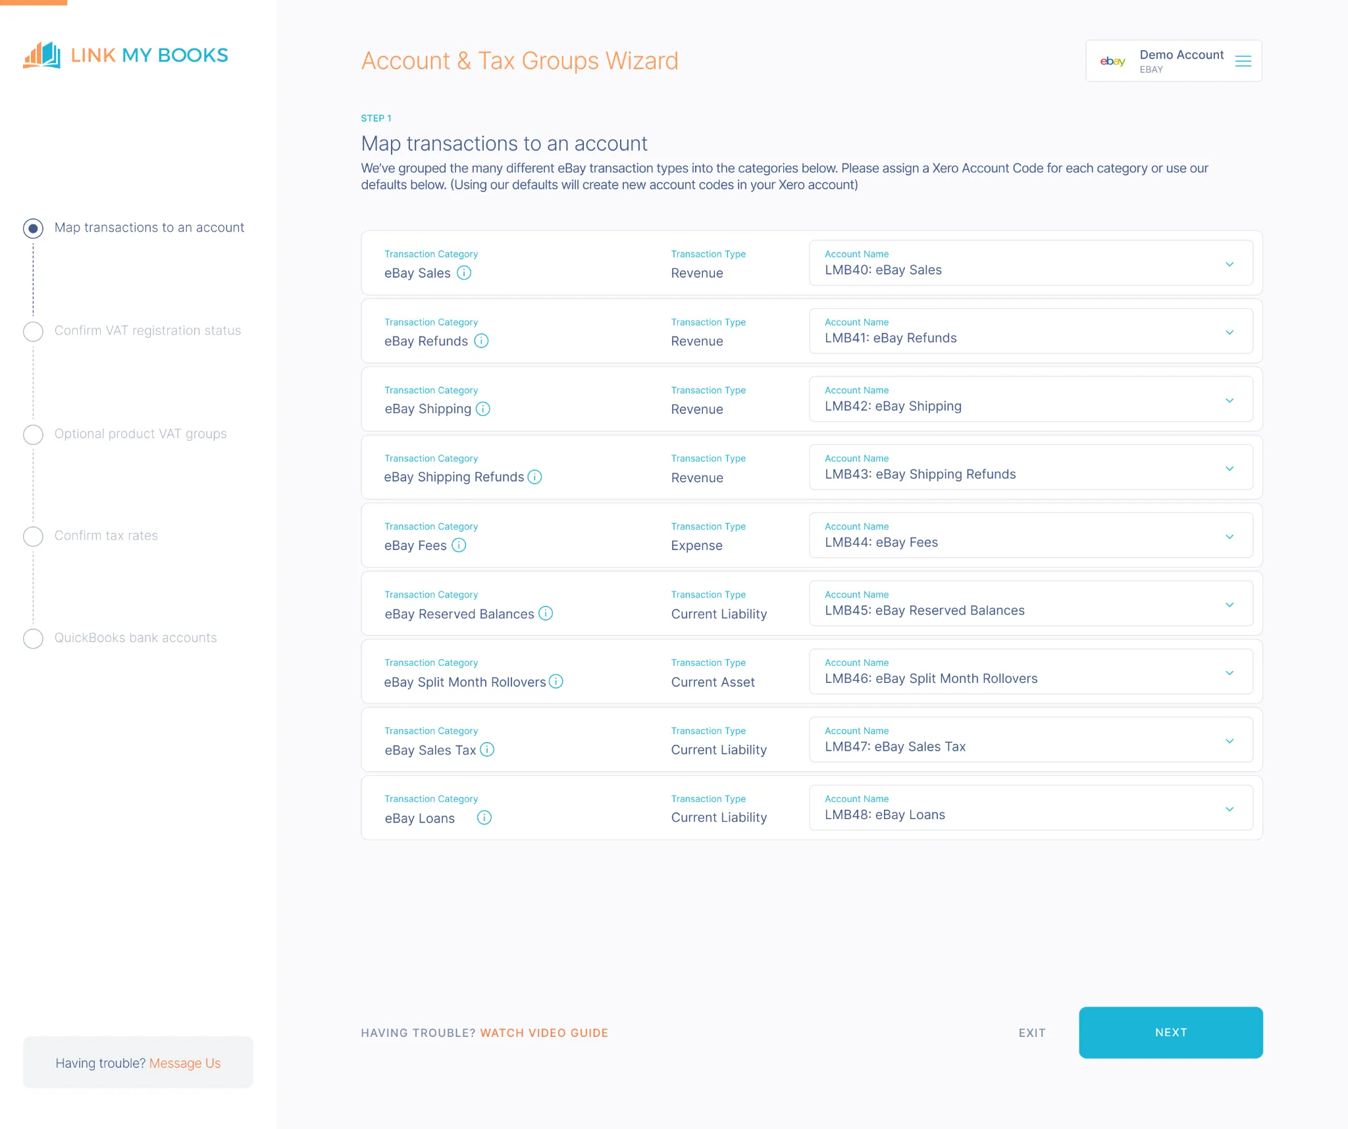1348x1129 pixels.
Task: Expand the LMB43: eBay Shipping Refunds dropdown
Action: click(1031, 467)
